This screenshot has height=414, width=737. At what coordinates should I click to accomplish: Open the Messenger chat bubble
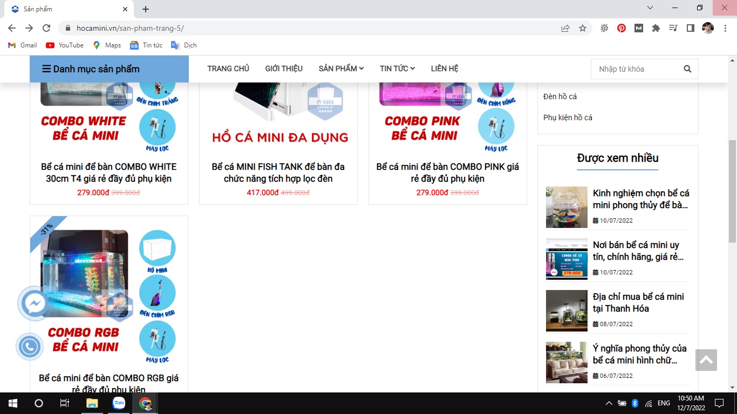pyautogui.click(x=35, y=303)
